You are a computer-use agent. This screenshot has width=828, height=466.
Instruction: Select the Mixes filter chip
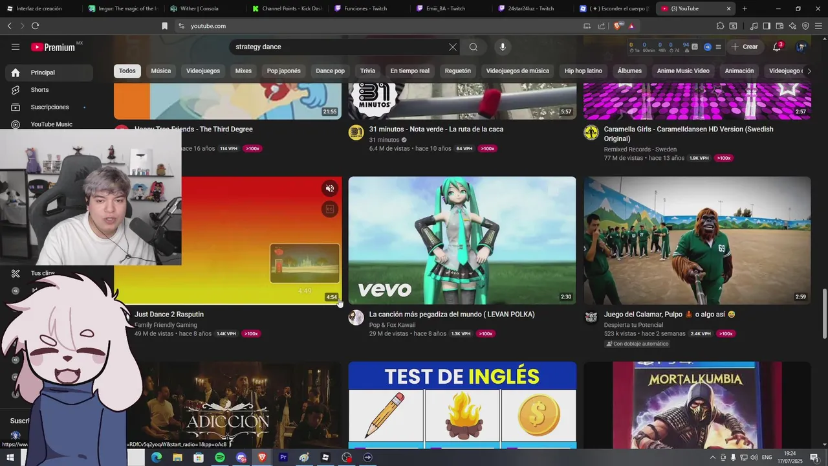[243, 71]
